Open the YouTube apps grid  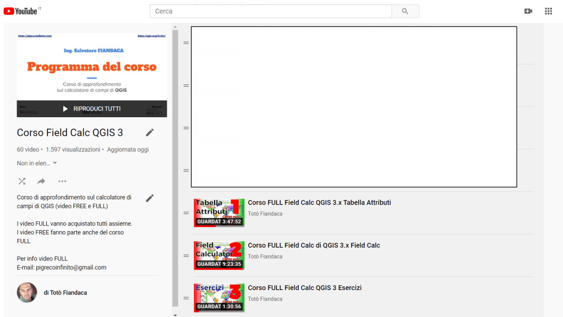point(548,11)
